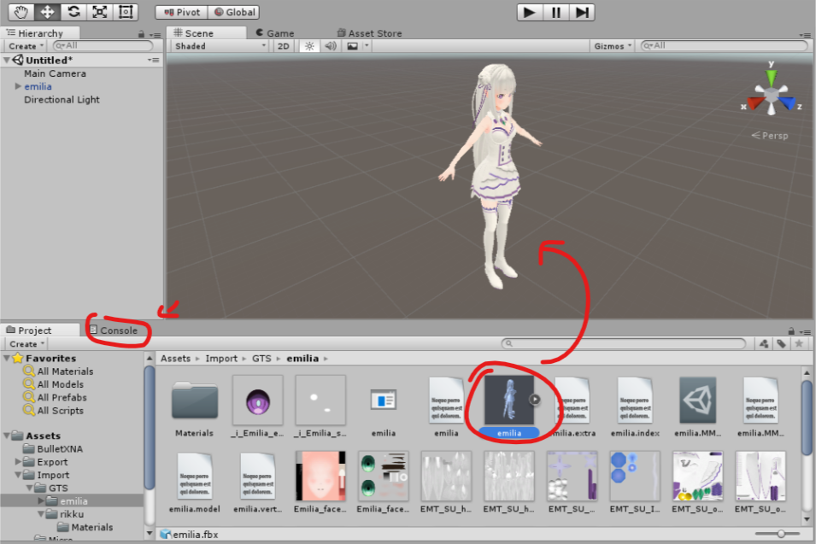Select the Materials folder thumbnail
This screenshot has width=816, height=544.
point(195,401)
